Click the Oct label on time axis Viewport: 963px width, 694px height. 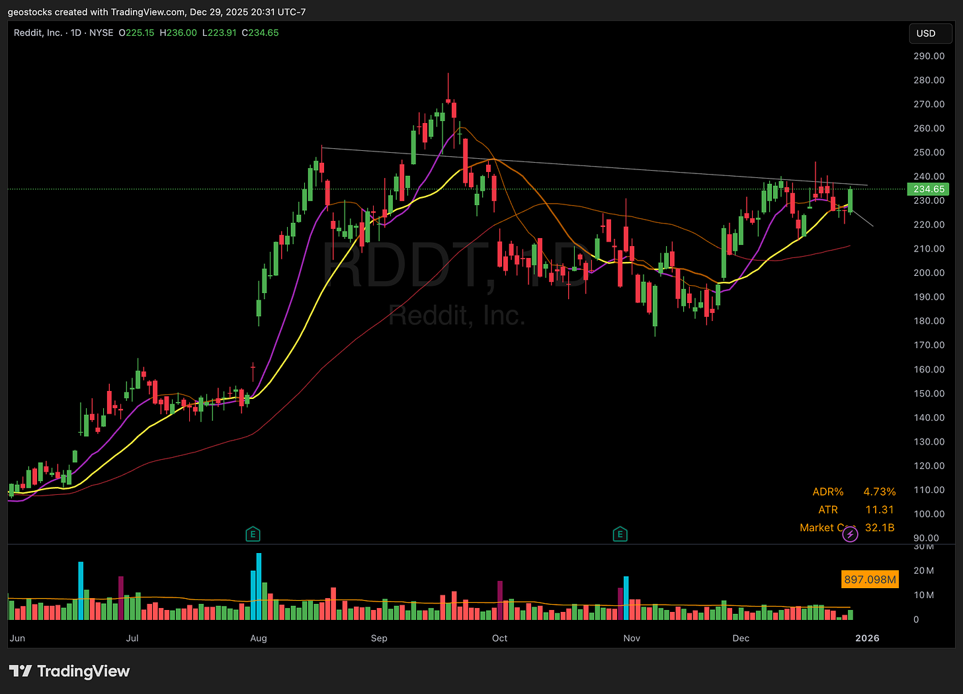click(x=500, y=638)
